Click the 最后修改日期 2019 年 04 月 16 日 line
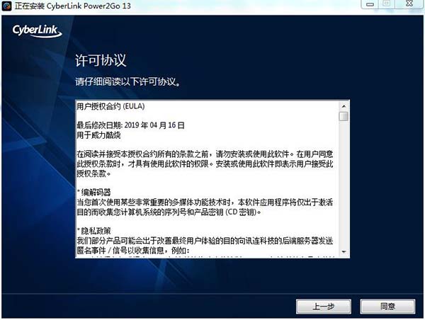 pyautogui.click(x=130, y=125)
